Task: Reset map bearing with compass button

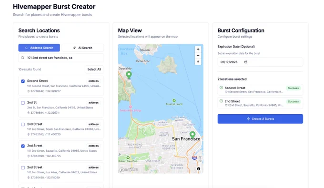Action: coord(198,61)
